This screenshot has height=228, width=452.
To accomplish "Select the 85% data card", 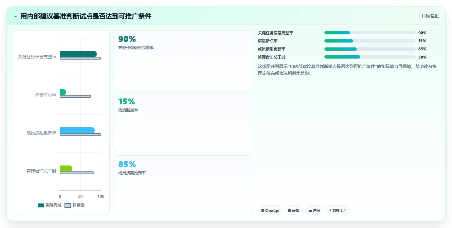I will pos(183,185).
